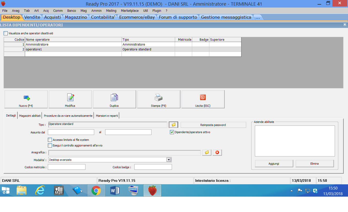Check Esegui il controllo aggiornamenti all'avvio
This screenshot has height=212, width=348.
click(50, 145)
